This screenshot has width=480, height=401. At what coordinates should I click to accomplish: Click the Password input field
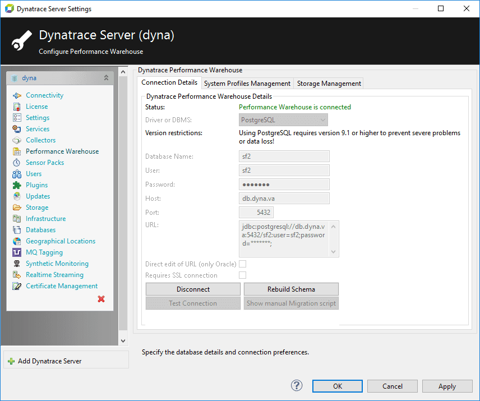point(284,185)
